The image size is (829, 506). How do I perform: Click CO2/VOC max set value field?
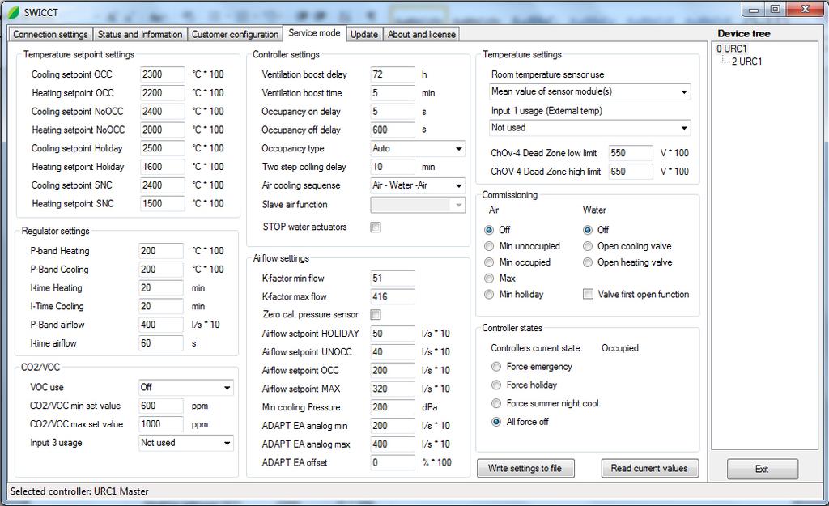click(x=161, y=424)
